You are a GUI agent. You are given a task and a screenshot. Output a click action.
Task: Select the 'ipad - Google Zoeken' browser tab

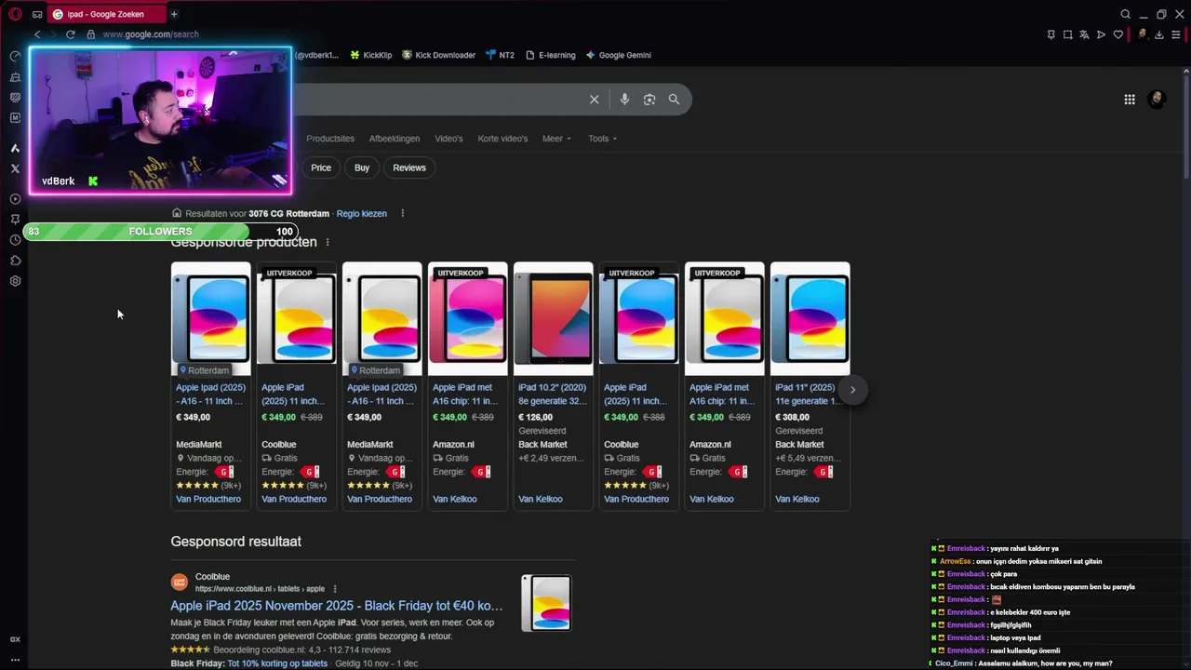click(105, 14)
